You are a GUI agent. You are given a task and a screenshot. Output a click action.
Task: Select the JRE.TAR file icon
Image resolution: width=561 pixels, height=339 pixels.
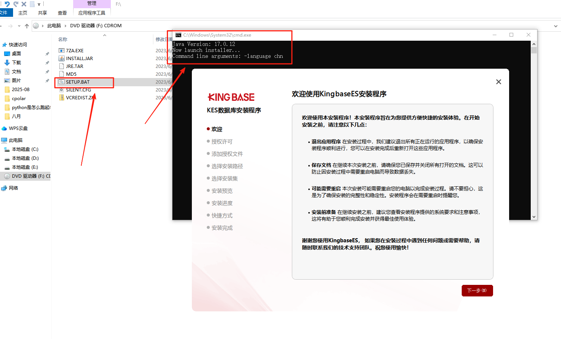pyautogui.click(x=62, y=66)
